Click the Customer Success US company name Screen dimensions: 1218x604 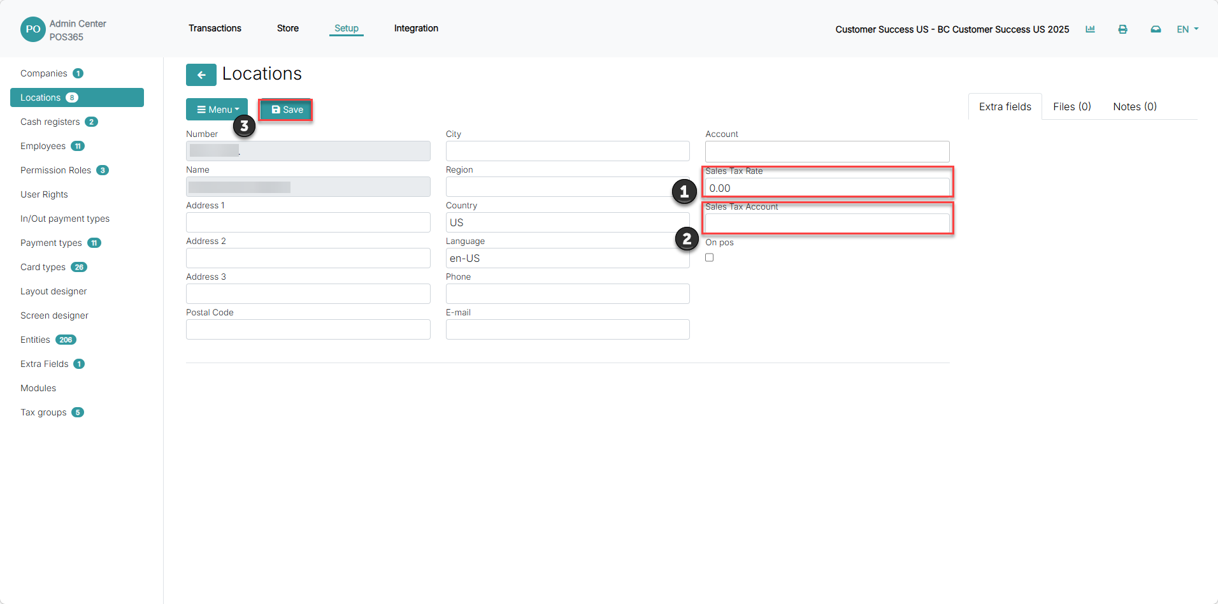point(952,29)
